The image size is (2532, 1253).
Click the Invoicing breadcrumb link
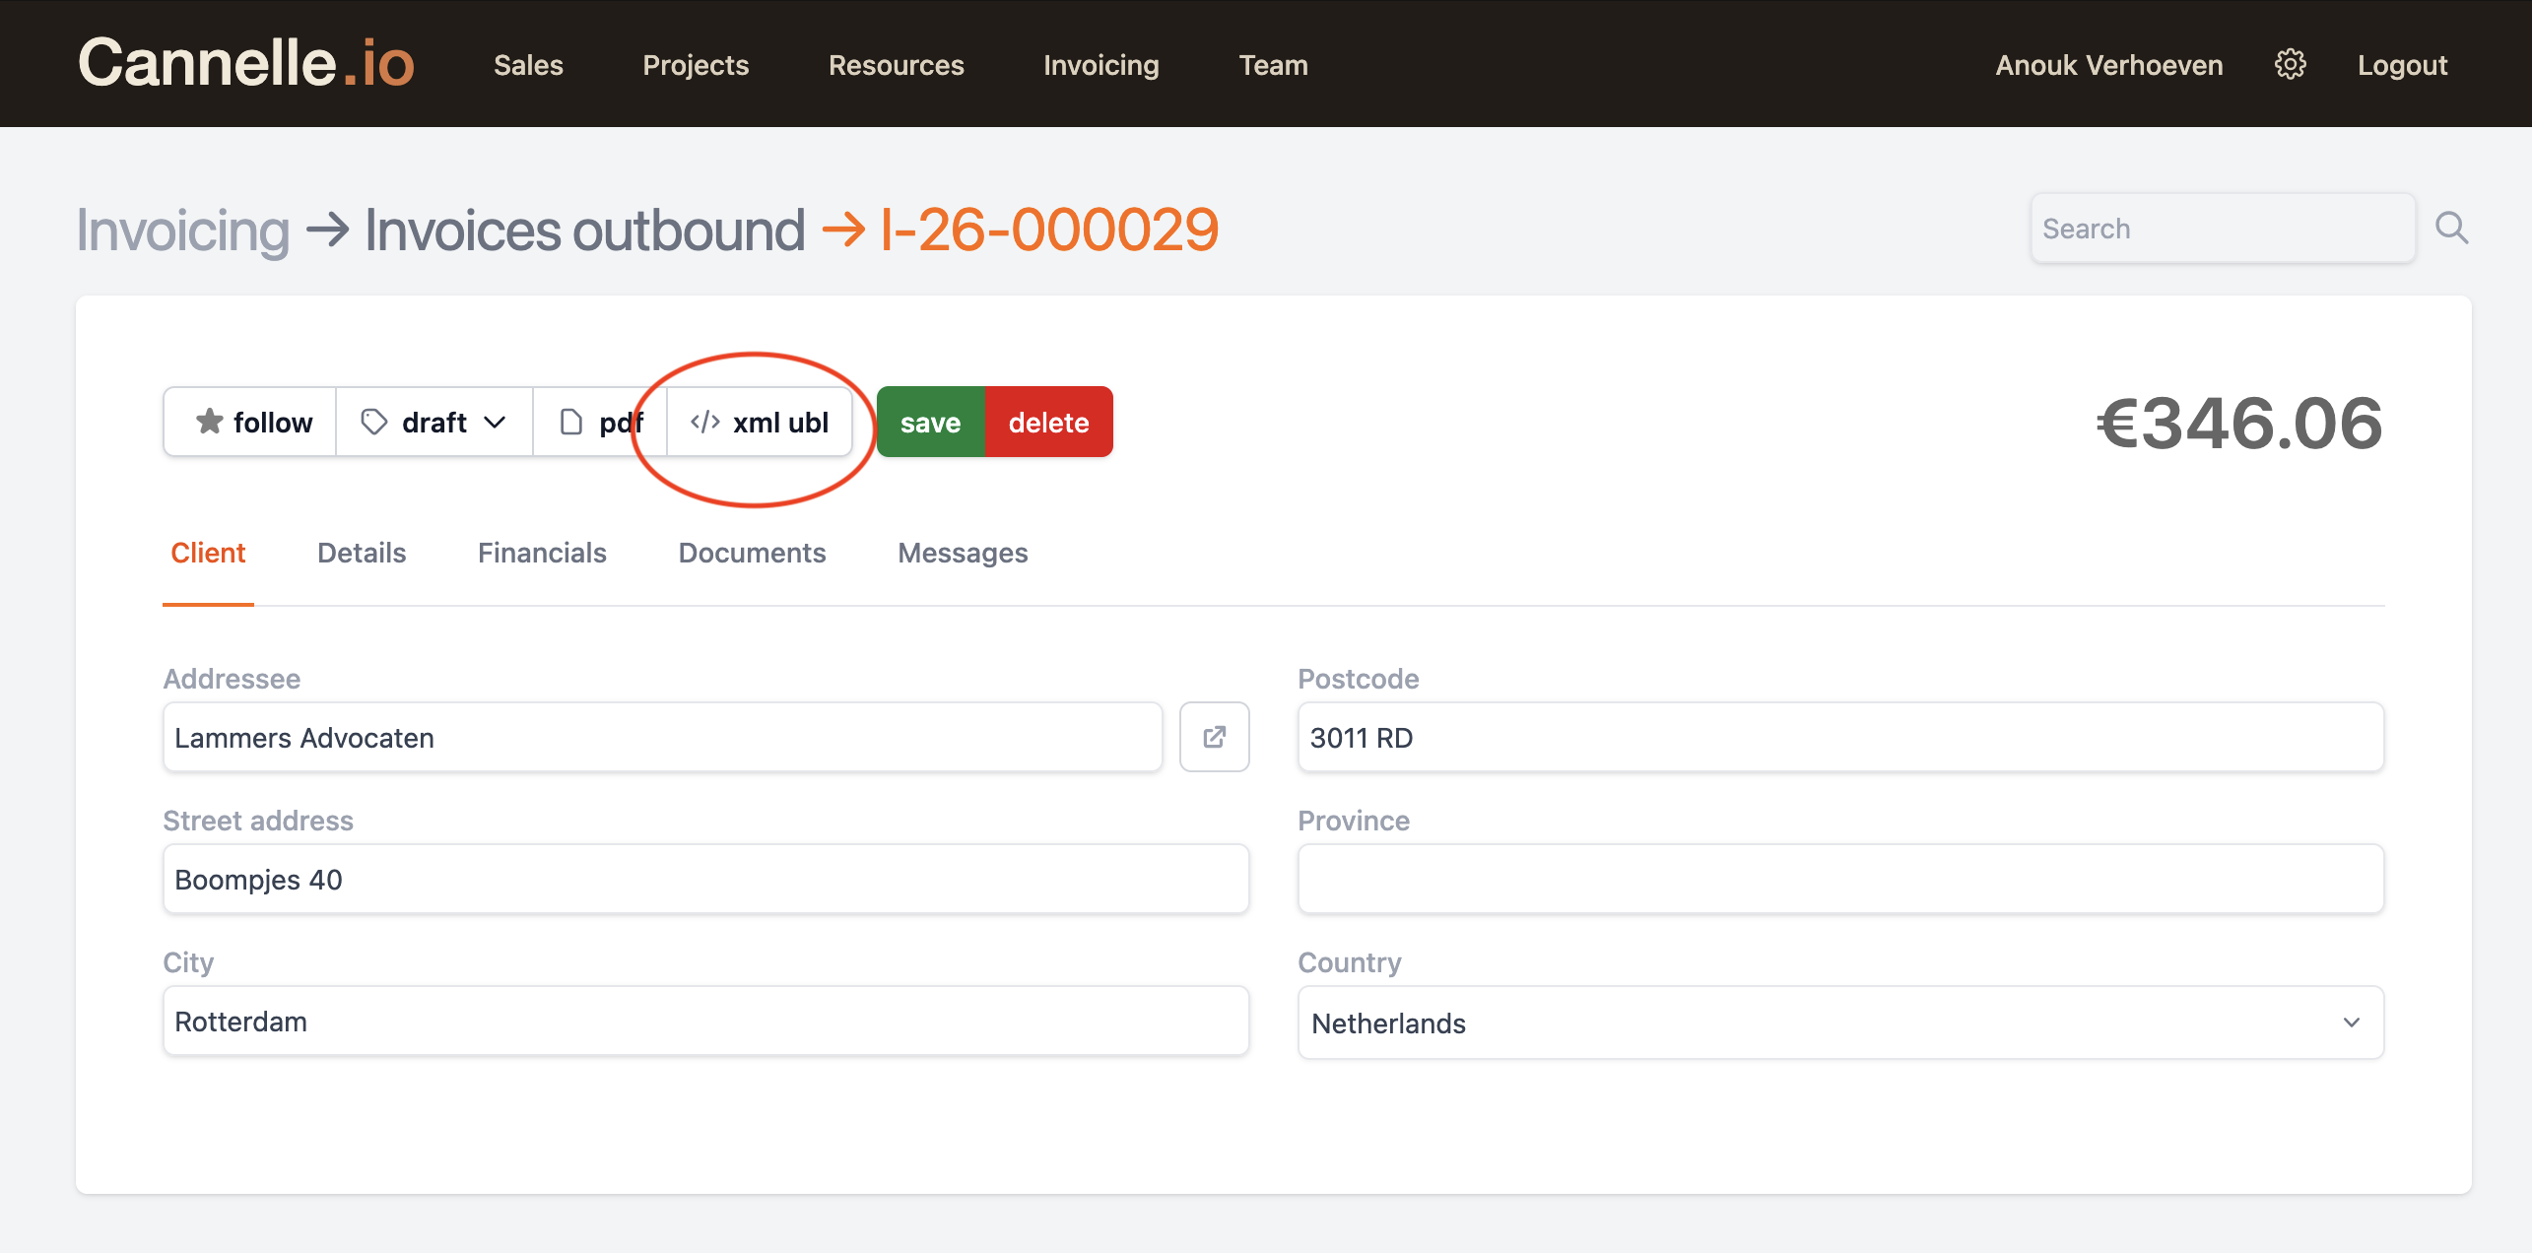[183, 231]
